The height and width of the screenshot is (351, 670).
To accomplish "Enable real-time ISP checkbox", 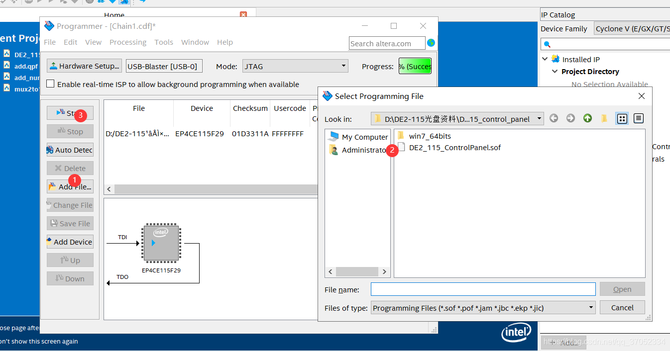I will (50, 84).
